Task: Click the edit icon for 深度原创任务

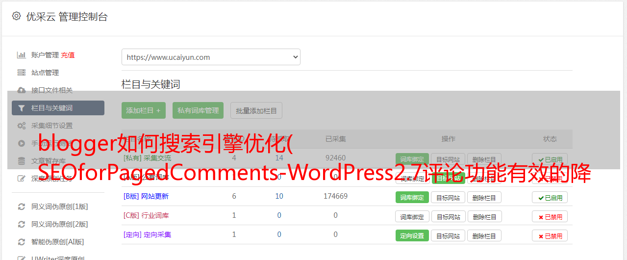Action: click(21, 179)
